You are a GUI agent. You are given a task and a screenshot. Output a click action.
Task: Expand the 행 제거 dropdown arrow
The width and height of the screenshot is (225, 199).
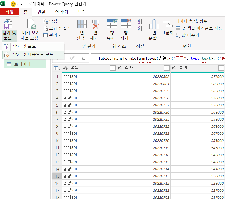(x=131, y=38)
